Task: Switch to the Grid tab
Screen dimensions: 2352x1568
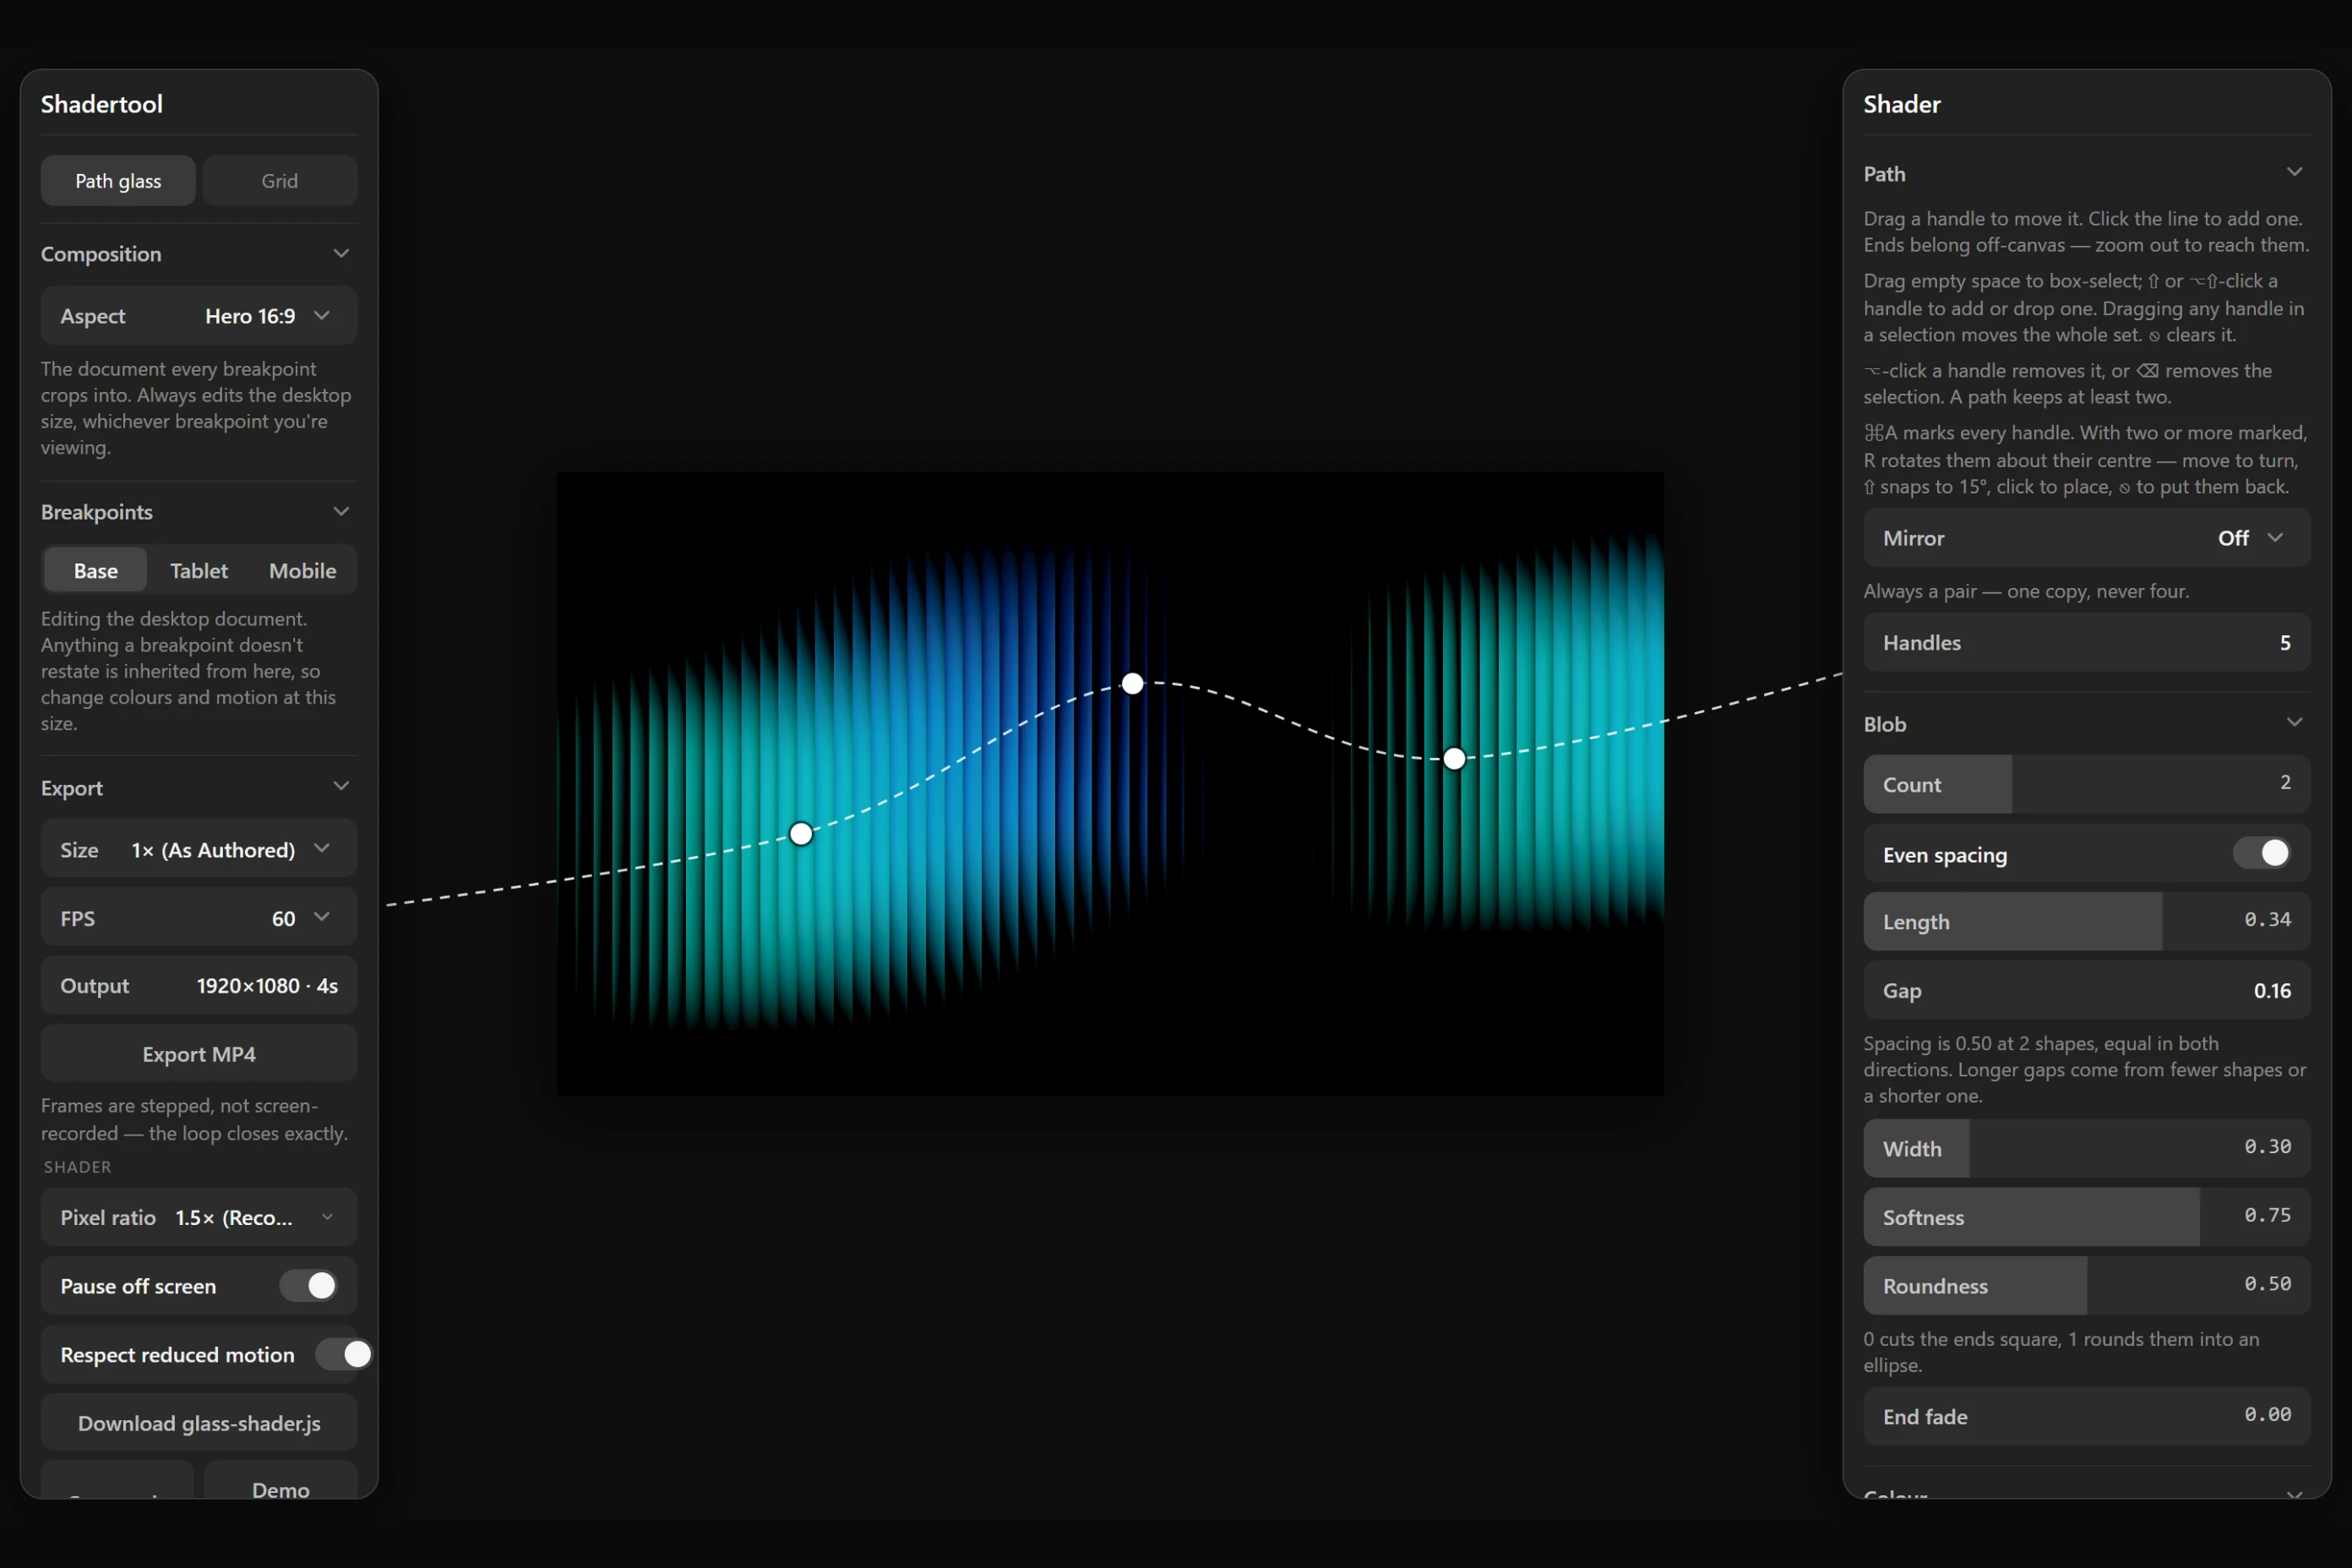Action: pyautogui.click(x=280, y=181)
